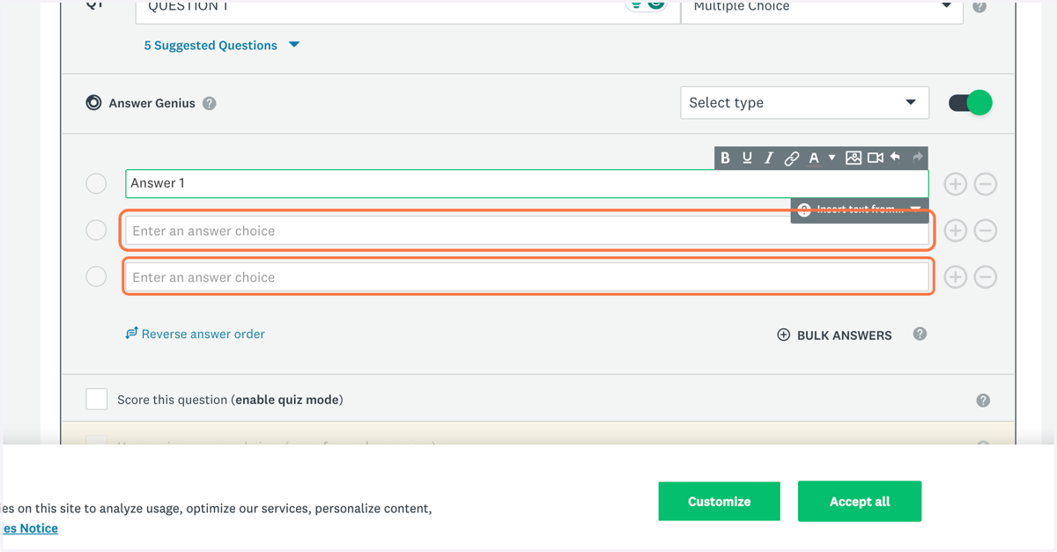This screenshot has height=552, width=1057.
Task: Click into the Answer 1 text field
Action: tap(527, 184)
